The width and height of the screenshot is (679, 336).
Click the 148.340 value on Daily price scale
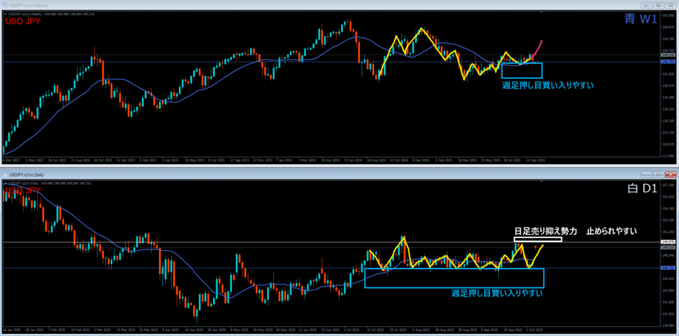[x=668, y=255]
